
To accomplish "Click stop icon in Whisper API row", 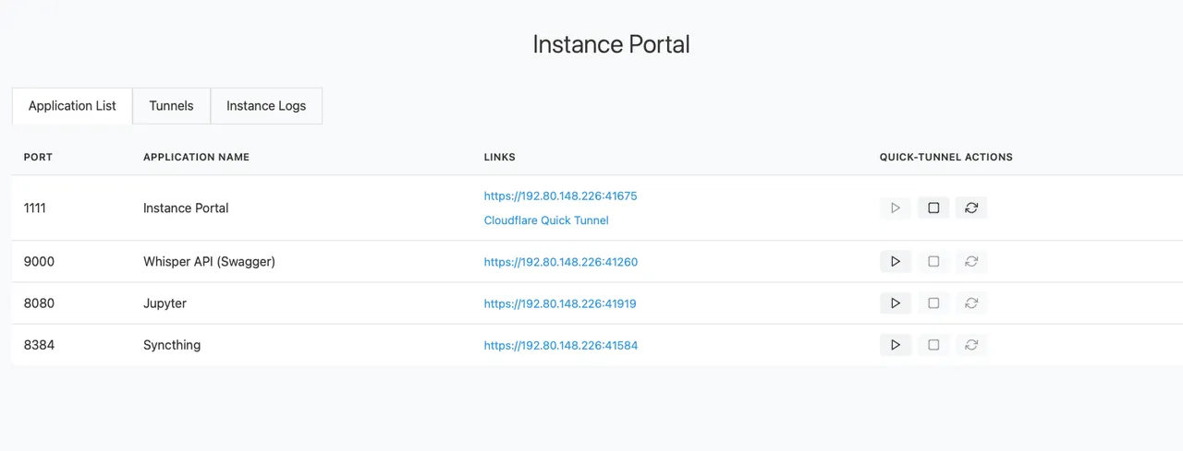I will pos(933,262).
